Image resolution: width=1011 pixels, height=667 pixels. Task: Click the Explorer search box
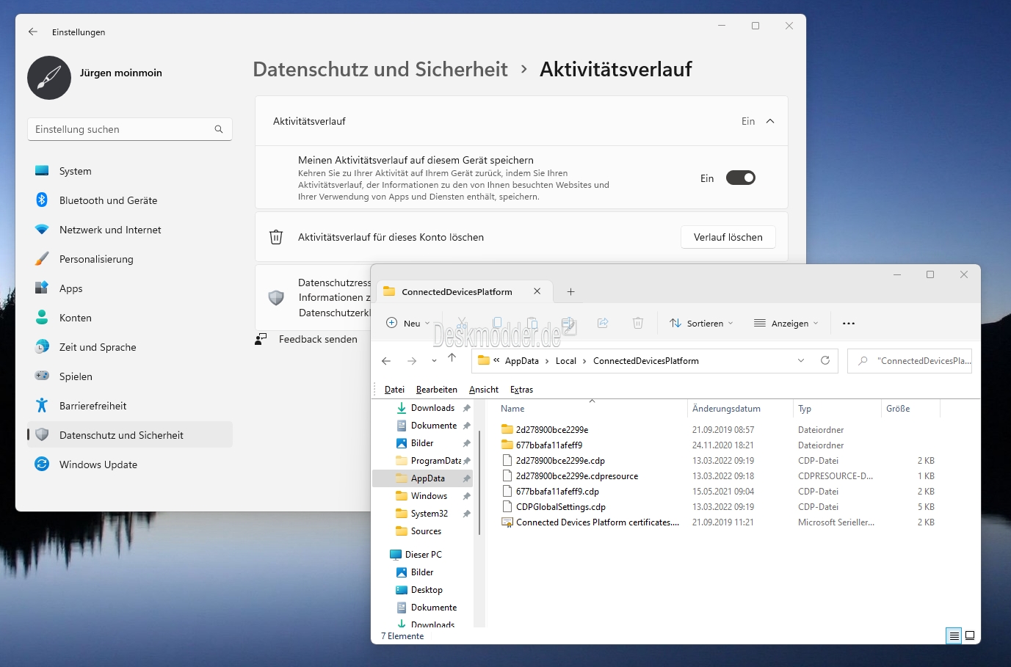click(x=910, y=360)
